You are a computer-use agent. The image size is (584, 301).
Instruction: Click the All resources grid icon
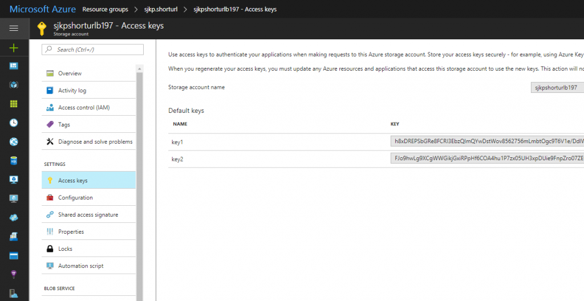pyautogui.click(x=14, y=104)
